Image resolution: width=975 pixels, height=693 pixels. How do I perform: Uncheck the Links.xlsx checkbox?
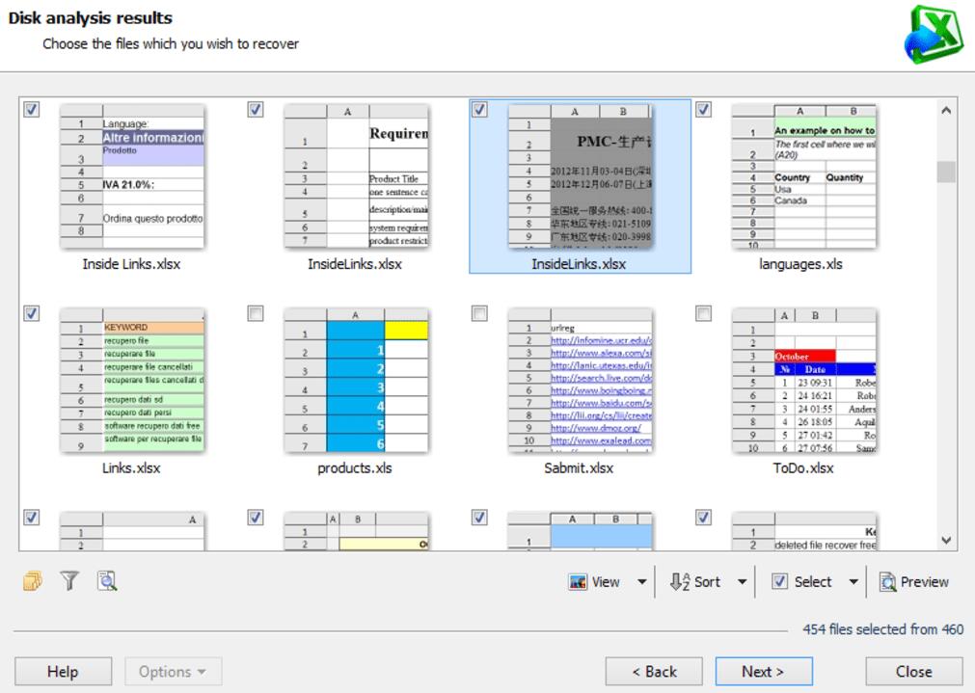point(31,313)
